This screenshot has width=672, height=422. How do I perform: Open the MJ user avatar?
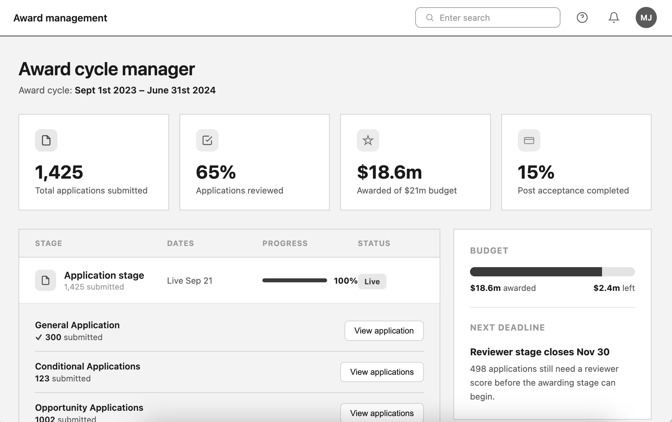pos(646,18)
